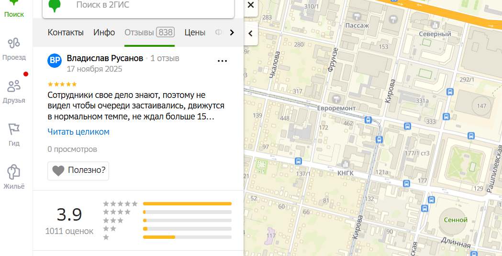The width and height of the screenshot is (502, 256).
Task: Click the five-star bar in rating breakdown
Action: tap(187, 203)
